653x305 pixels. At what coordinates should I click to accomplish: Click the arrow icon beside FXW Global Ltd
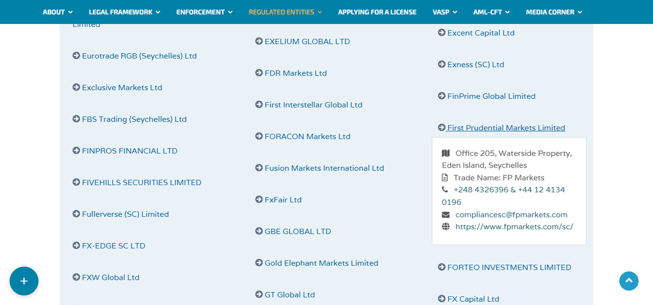[x=76, y=277]
